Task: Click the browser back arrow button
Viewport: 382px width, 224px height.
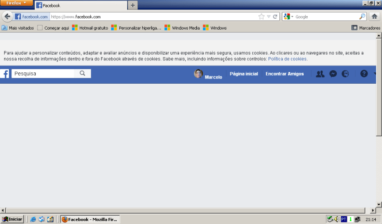Action: coord(7,16)
